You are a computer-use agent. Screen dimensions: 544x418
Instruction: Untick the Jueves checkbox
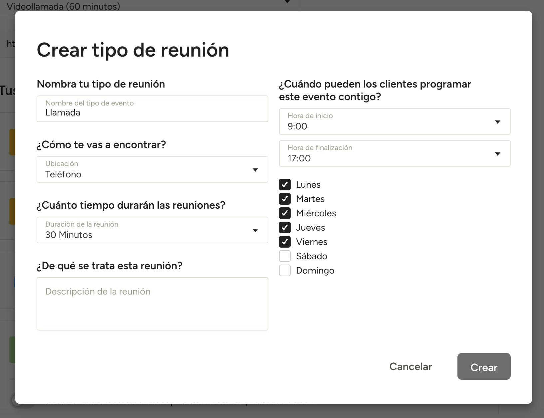285,228
